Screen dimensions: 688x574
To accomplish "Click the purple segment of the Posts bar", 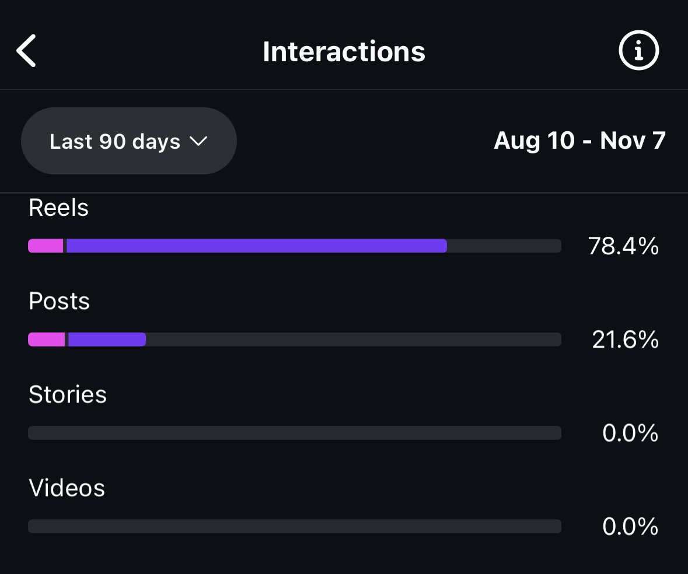I will (x=107, y=339).
